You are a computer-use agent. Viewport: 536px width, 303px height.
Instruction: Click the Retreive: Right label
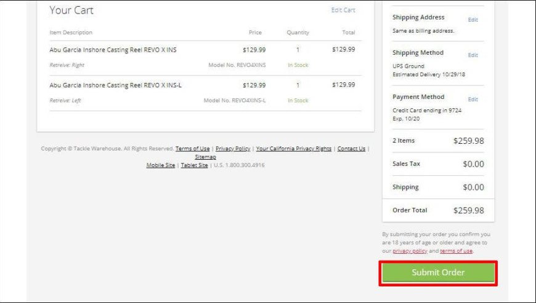point(67,65)
